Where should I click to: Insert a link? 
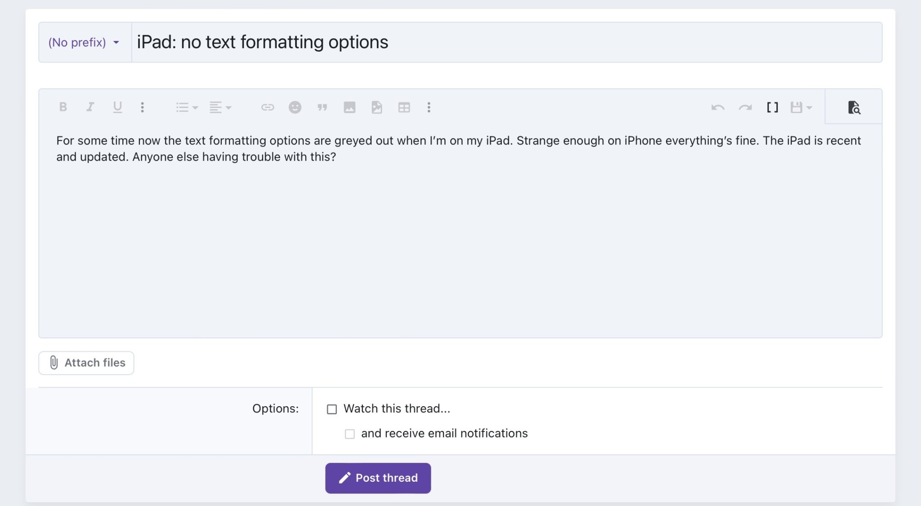coord(268,107)
